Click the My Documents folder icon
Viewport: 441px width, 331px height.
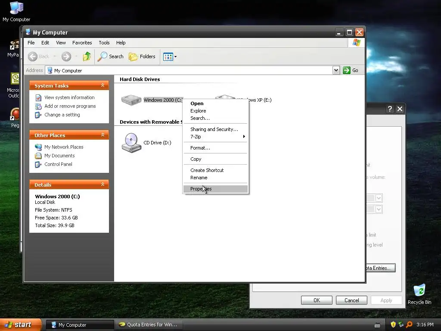tap(38, 156)
